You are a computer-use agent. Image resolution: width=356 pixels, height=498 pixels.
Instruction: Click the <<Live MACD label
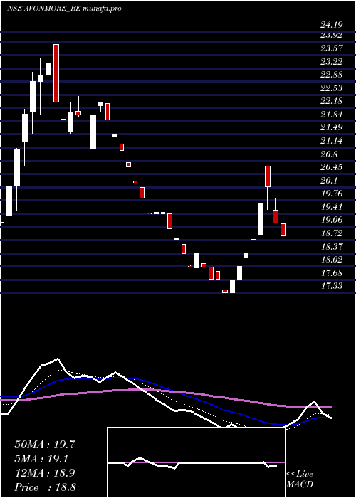(300, 480)
